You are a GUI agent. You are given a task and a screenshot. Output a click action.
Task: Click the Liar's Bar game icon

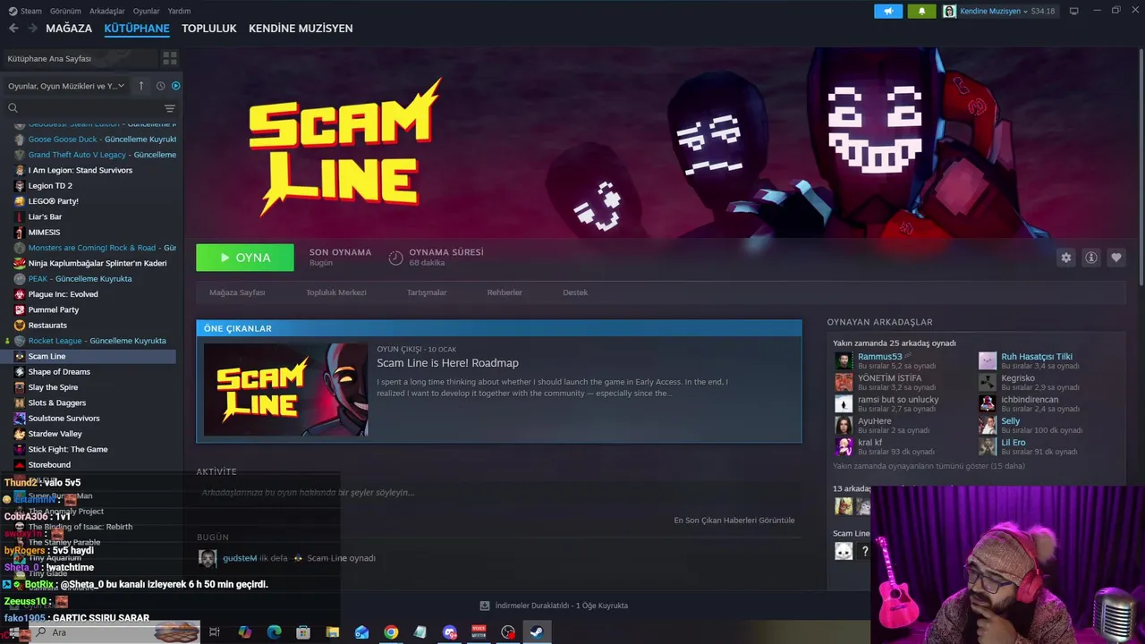coord(20,216)
